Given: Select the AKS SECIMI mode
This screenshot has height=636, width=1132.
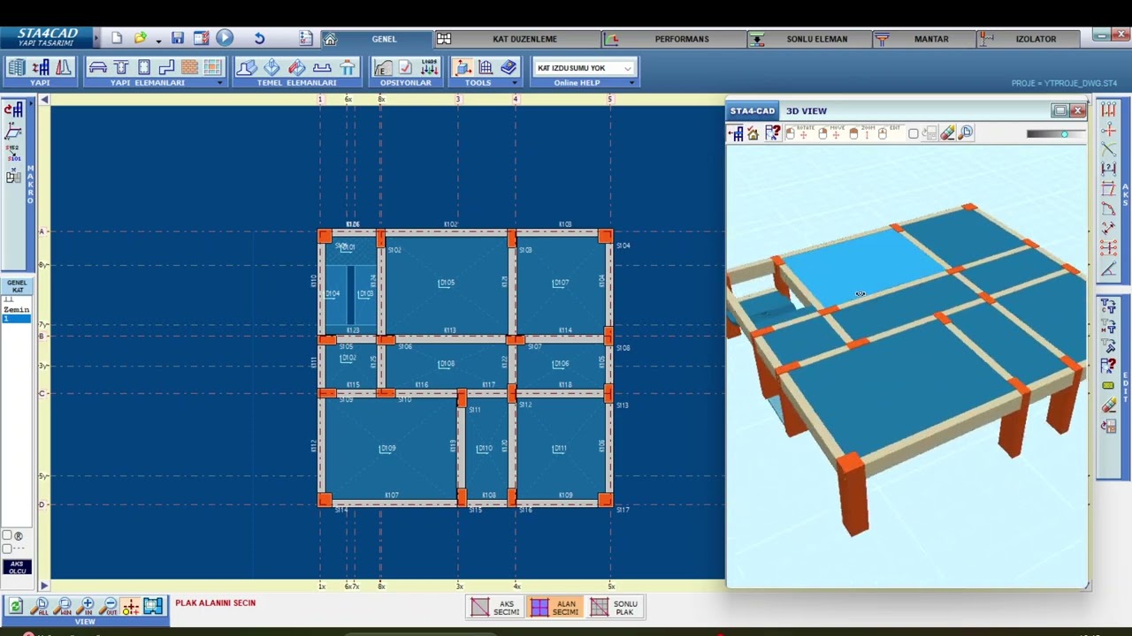Looking at the screenshot, I should pos(494,607).
